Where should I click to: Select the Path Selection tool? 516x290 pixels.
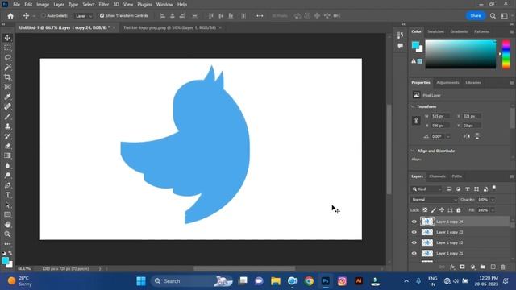click(x=7, y=205)
